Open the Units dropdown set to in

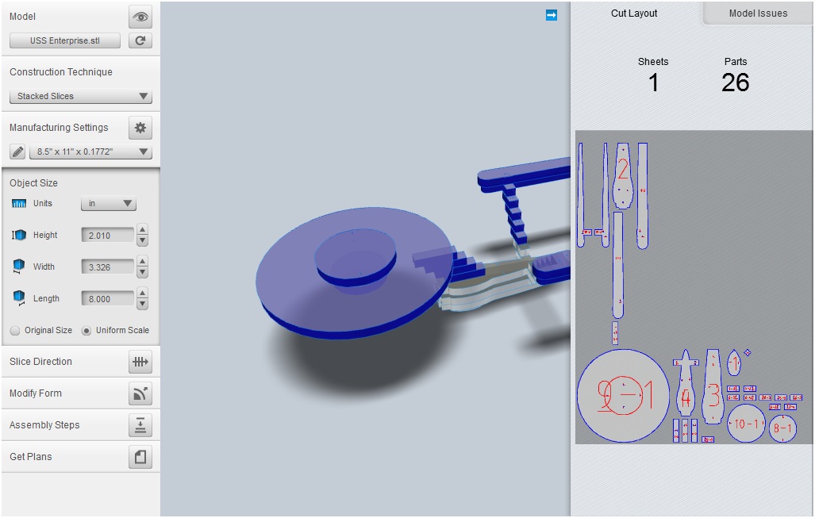[109, 204]
